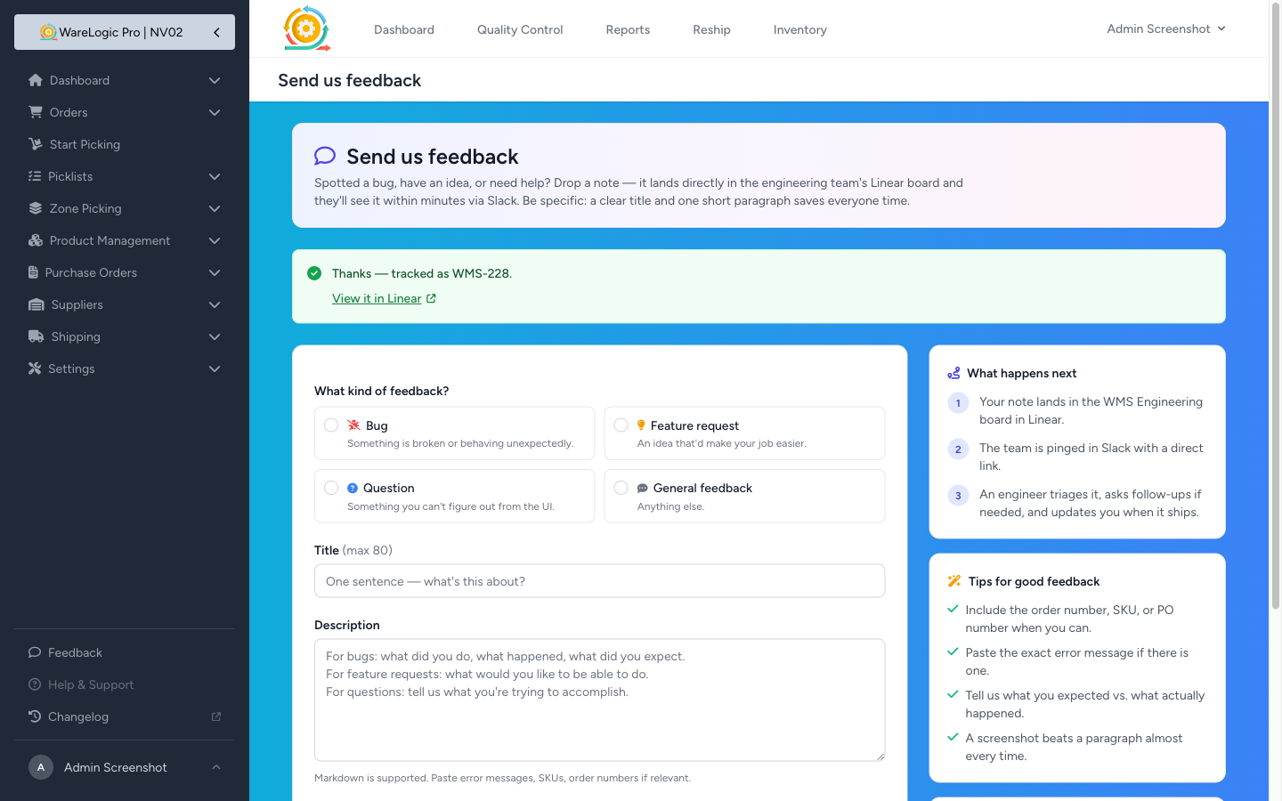This screenshot has height=801, width=1282.
Task: Expand the Orders sidebar chevron
Action: pyautogui.click(x=215, y=112)
